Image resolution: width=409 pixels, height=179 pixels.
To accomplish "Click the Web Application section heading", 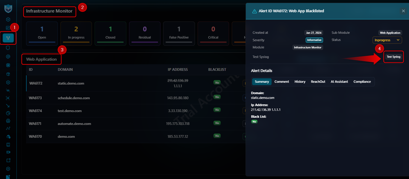I will point(41,59).
